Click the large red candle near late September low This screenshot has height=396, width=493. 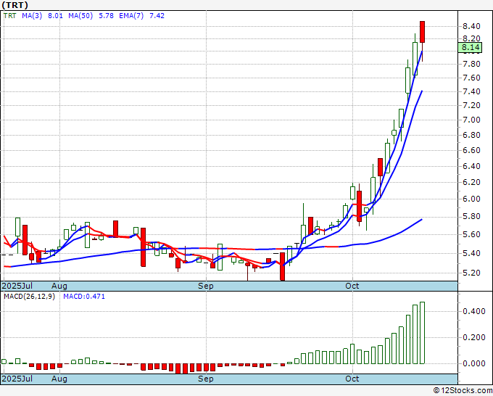pos(282,266)
